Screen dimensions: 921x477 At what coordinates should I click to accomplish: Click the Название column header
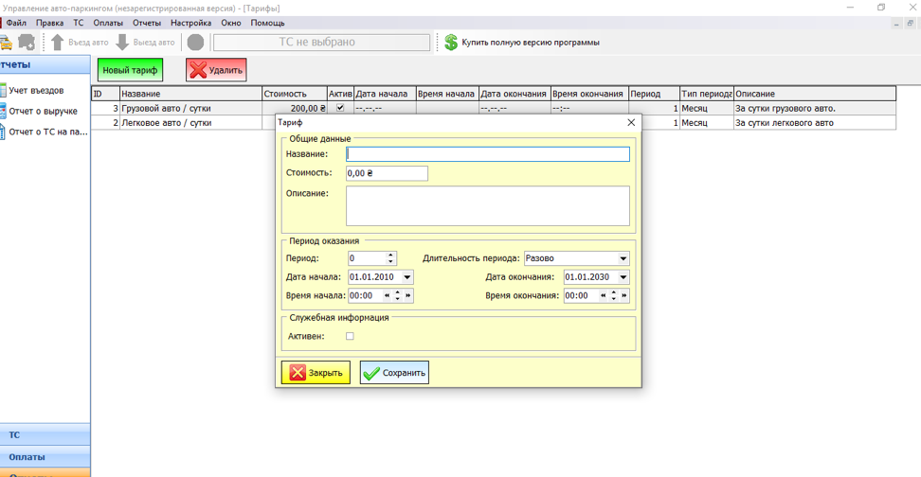point(190,94)
